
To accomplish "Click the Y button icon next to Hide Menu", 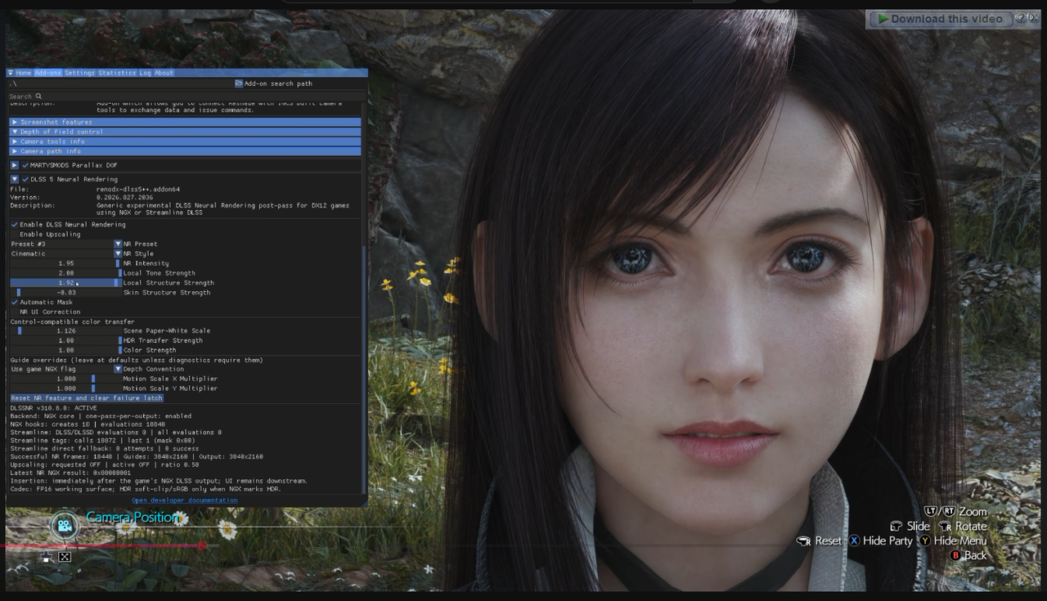I will point(925,540).
